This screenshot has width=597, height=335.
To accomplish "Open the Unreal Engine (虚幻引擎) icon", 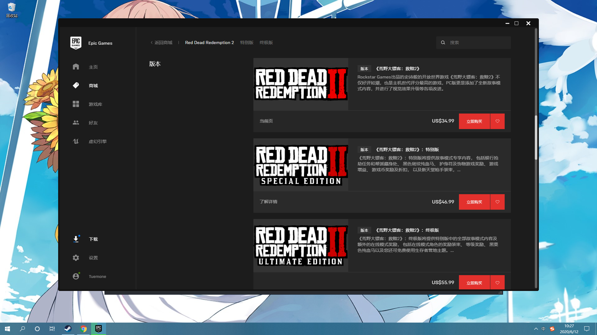I will [x=76, y=141].
